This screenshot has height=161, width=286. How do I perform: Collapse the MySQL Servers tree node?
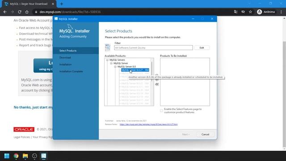click(107, 60)
